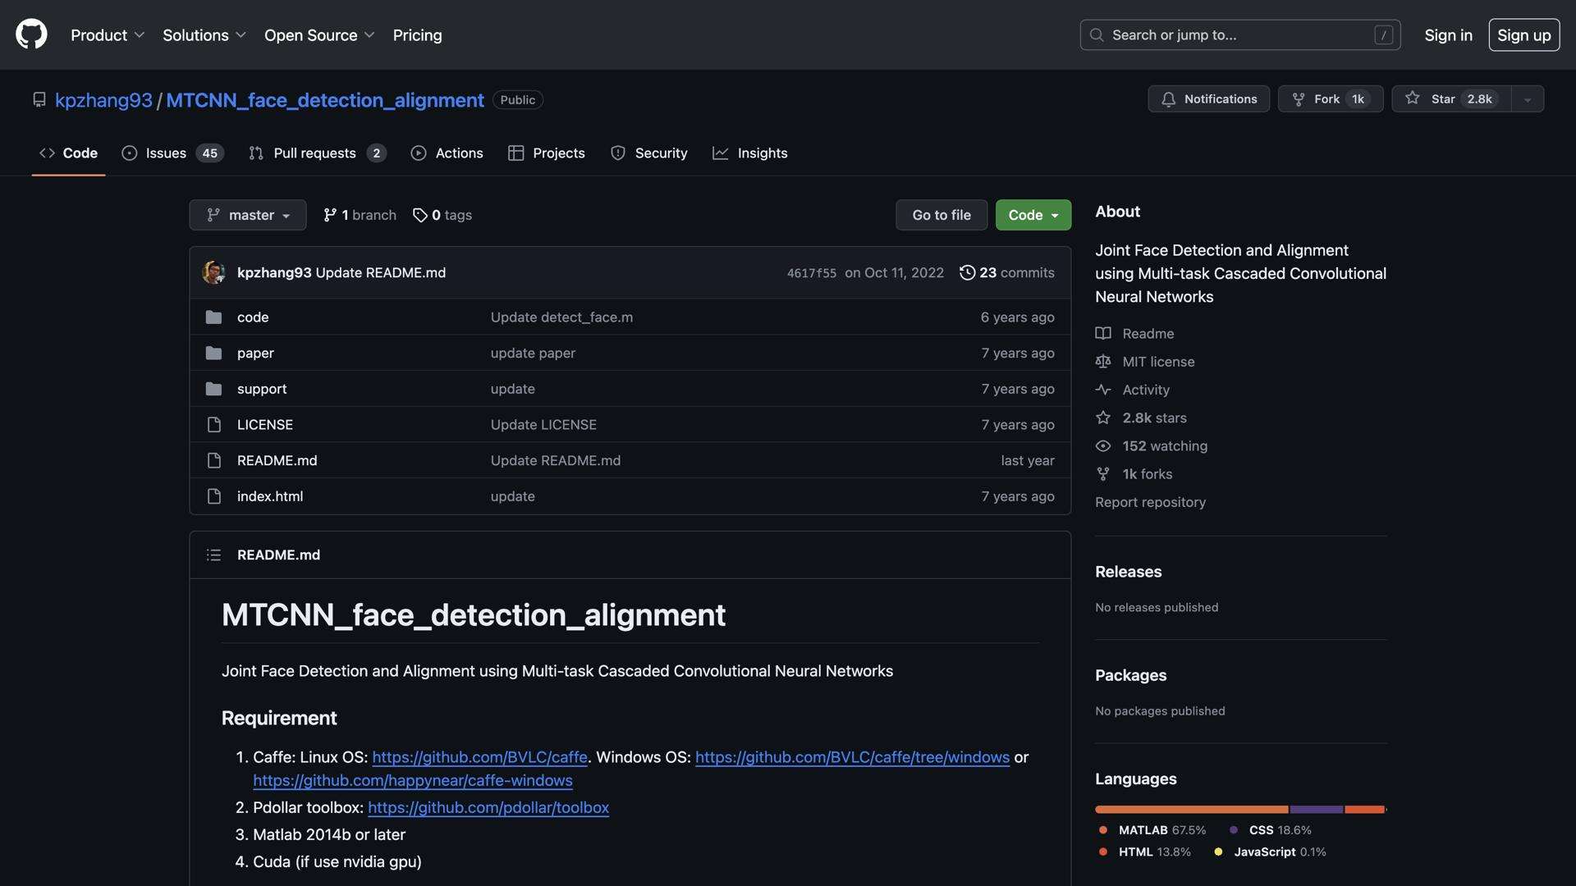Image resolution: width=1576 pixels, height=886 pixels.
Task: Click the GitHub logo icon
Action: coord(31,34)
